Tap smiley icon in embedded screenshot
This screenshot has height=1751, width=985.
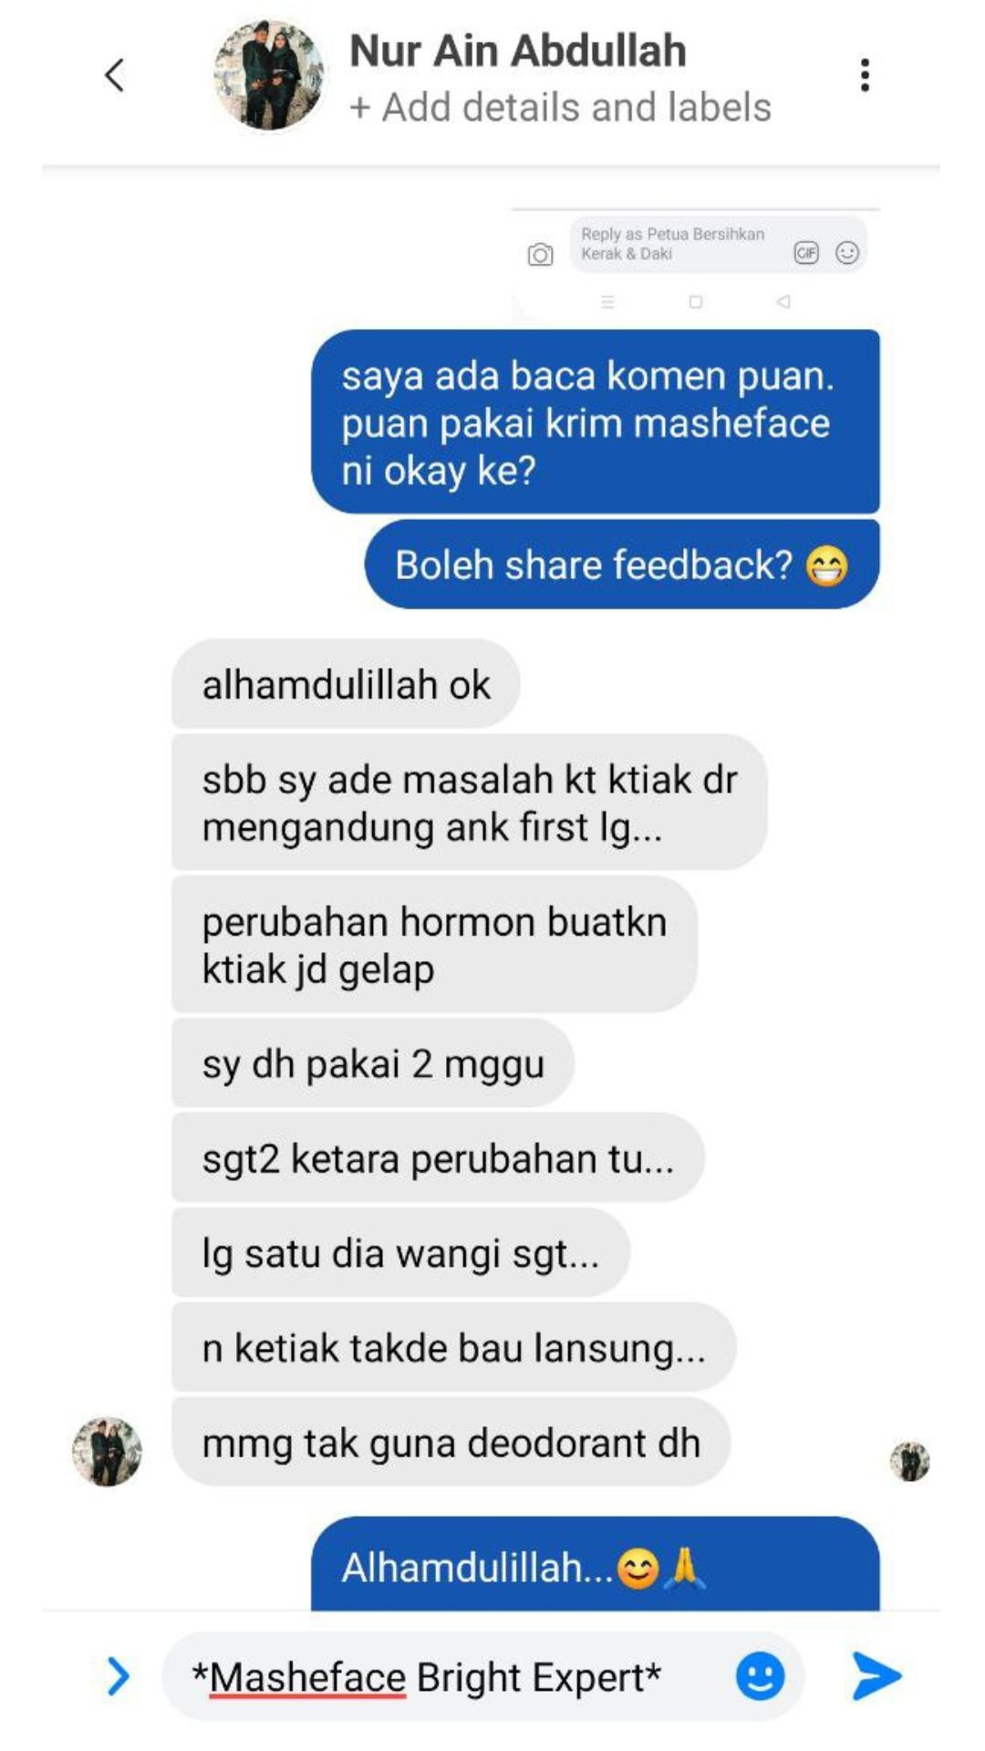[x=847, y=253]
